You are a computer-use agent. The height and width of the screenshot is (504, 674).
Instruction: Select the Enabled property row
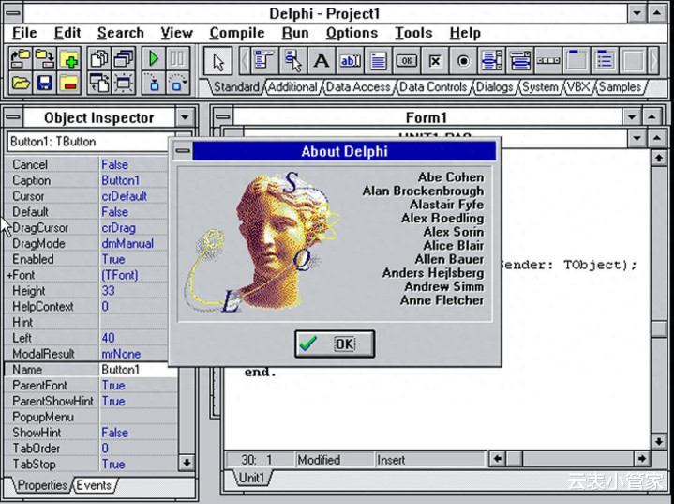click(52, 259)
